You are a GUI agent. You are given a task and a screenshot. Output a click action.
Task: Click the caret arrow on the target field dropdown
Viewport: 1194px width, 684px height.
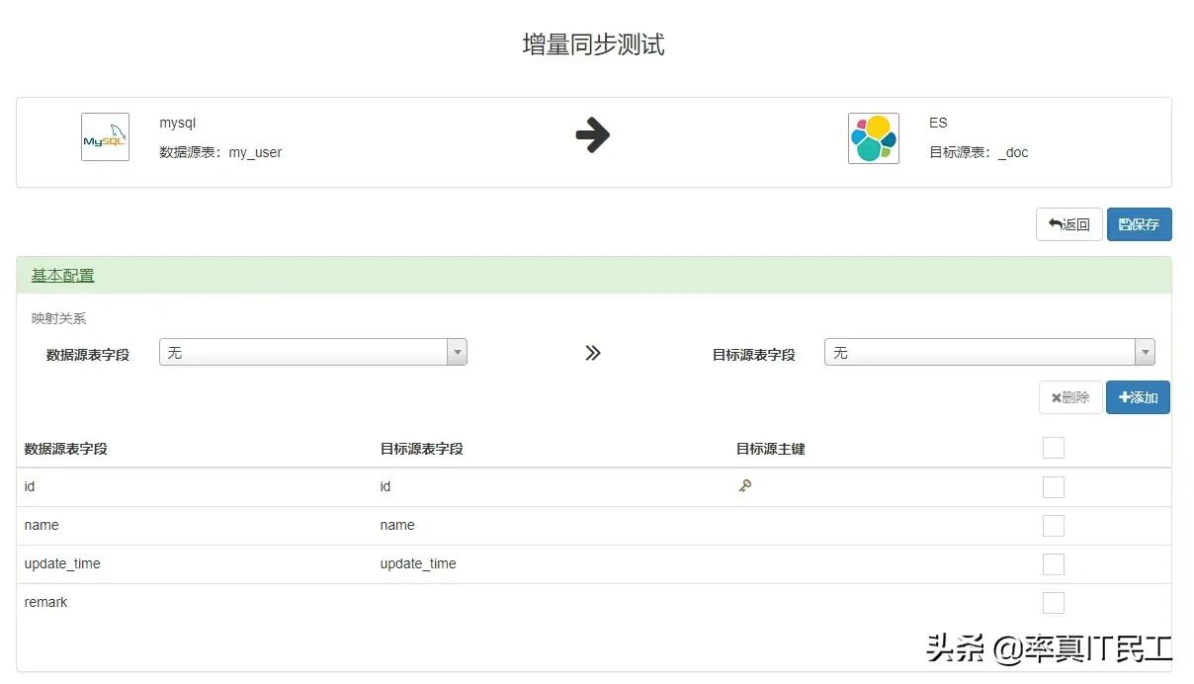pos(1145,351)
